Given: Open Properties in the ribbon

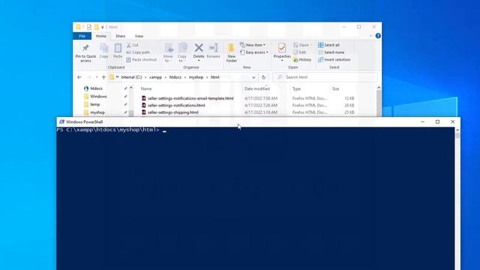Looking at the screenshot, I should 282,52.
